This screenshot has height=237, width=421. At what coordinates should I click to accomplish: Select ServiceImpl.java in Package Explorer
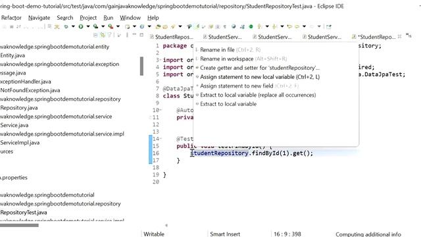[20, 143]
